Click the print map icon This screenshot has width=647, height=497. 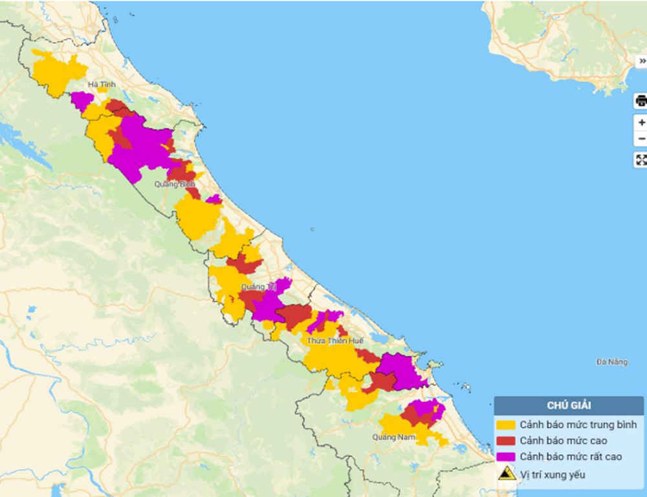pyautogui.click(x=641, y=100)
